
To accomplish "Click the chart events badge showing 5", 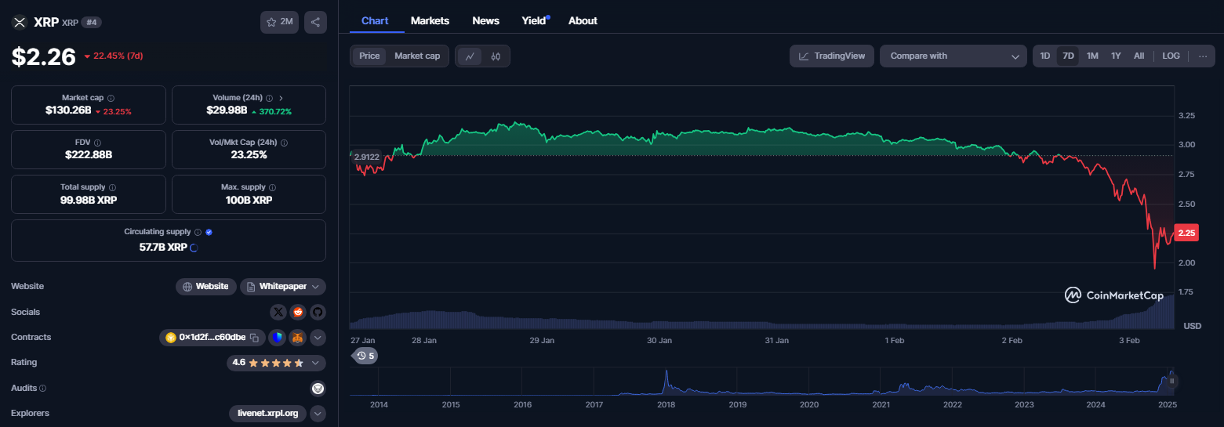I will pos(365,356).
